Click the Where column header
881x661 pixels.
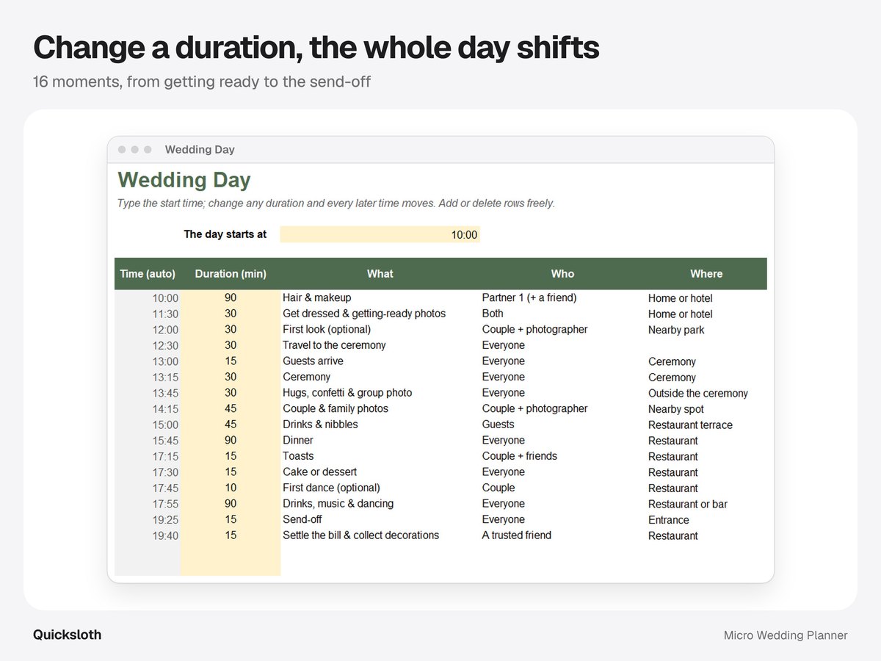(x=706, y=274)
